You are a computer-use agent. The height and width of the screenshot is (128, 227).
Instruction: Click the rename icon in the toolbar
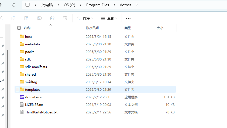tap(39, 18)
